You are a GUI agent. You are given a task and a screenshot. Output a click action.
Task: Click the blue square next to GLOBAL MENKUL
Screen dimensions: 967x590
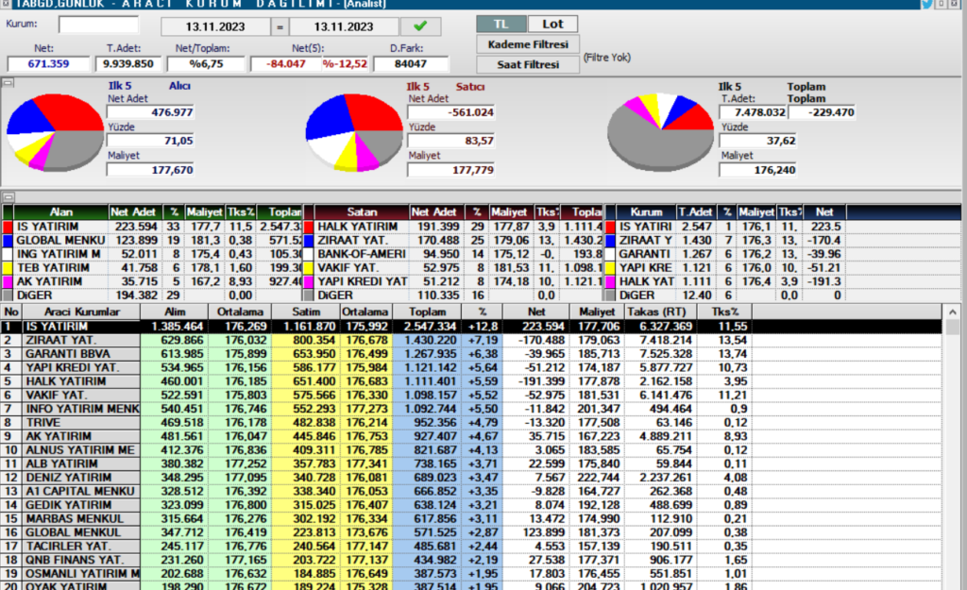[8, 241]
